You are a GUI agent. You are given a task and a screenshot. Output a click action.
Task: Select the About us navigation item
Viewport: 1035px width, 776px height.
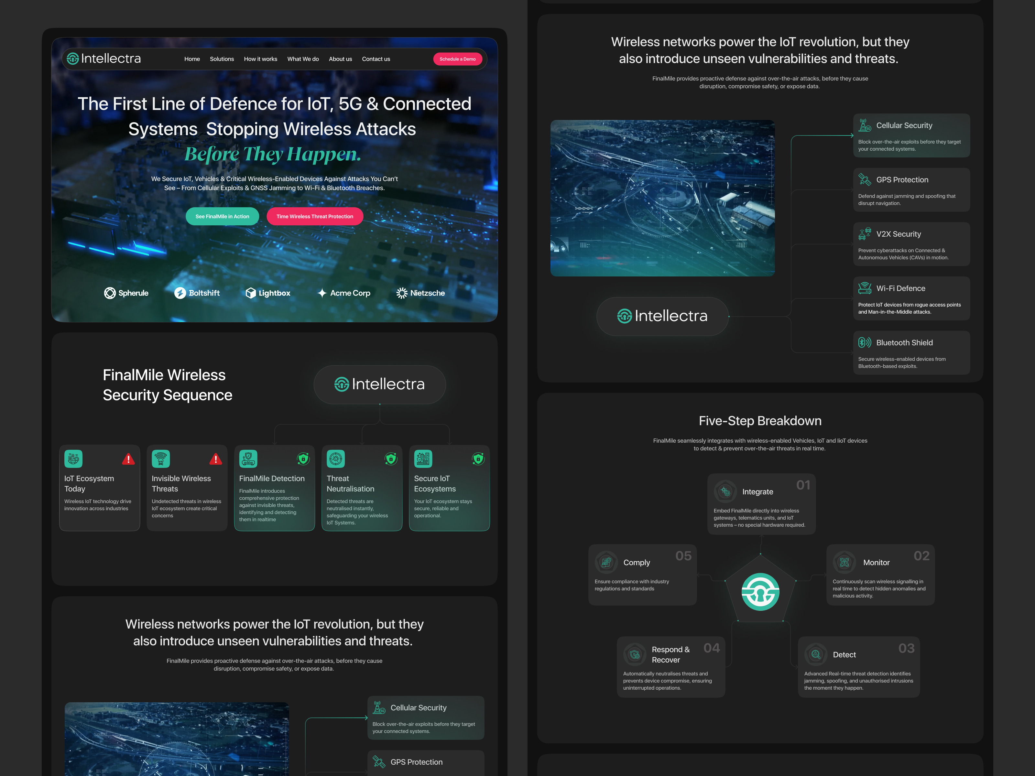[x=340, y=59]
